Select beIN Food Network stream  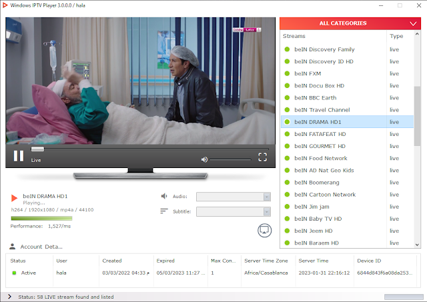347,159
